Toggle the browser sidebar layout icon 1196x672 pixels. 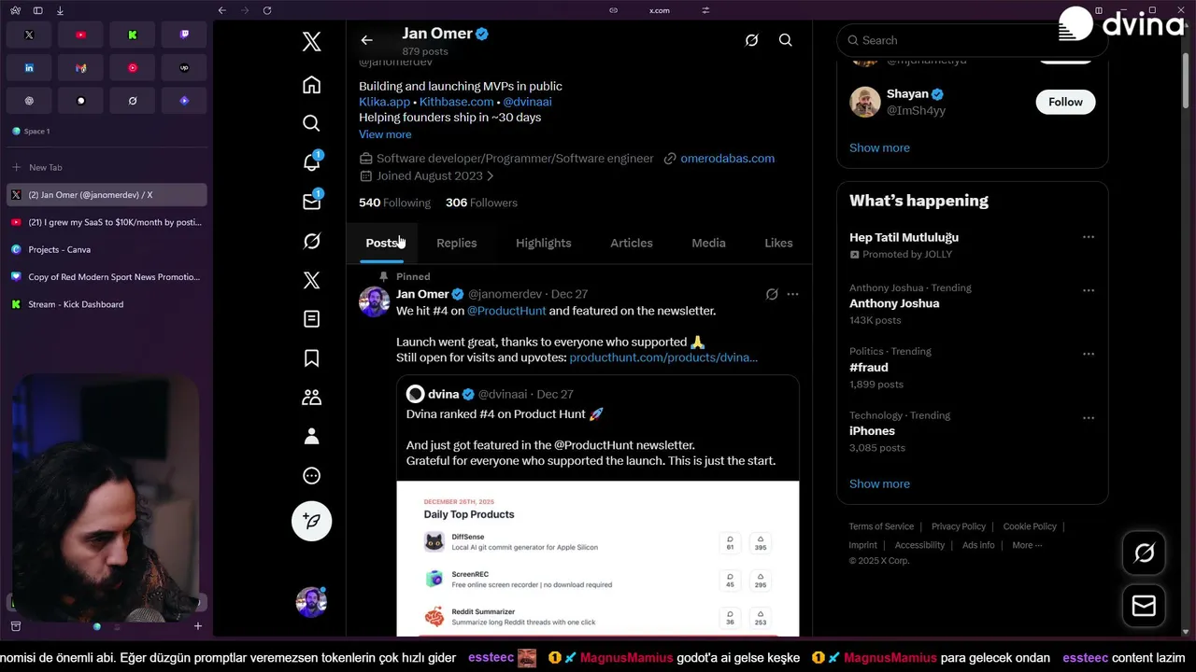click(37, 10)
